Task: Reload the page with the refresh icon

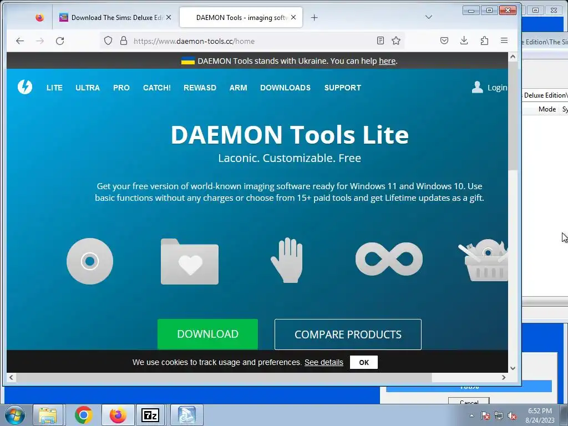Action: (60, 41)
